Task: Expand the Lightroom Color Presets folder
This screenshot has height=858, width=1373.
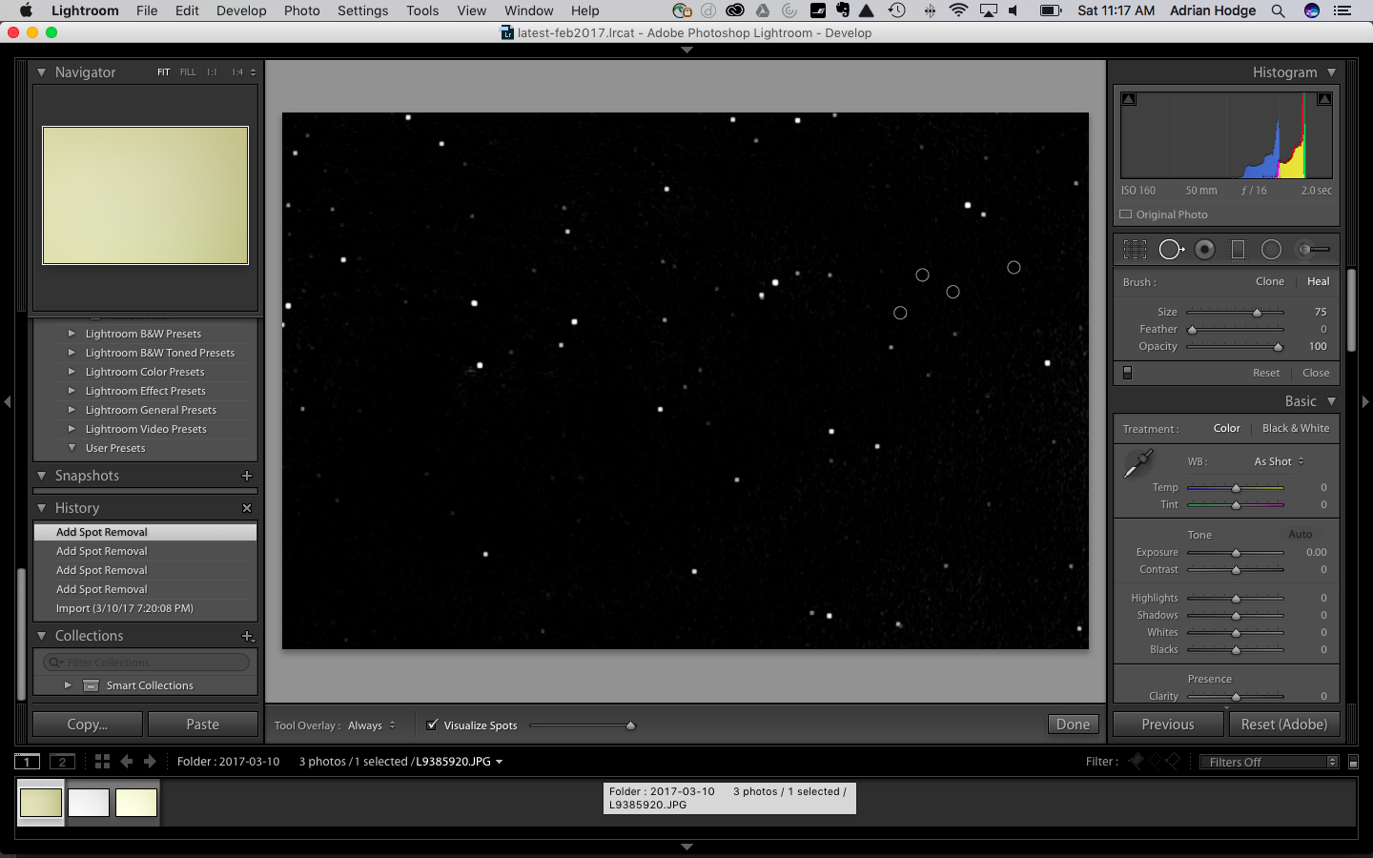Action: click(72, 372)
